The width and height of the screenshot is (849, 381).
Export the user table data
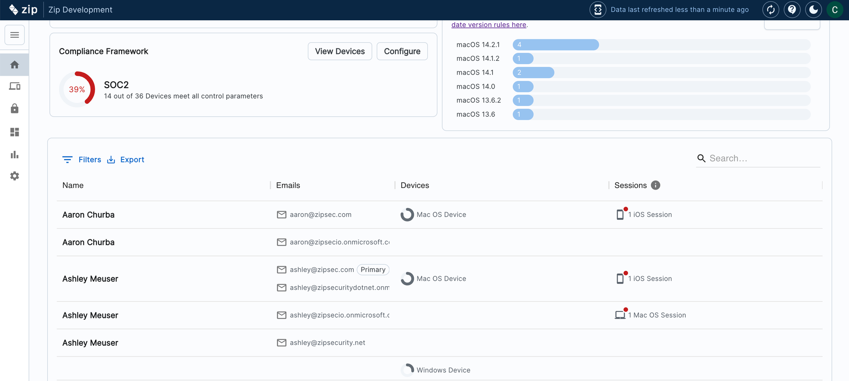coord(126,159)
